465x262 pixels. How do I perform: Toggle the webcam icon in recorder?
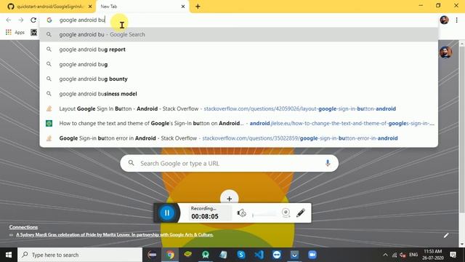click(286, 213)
